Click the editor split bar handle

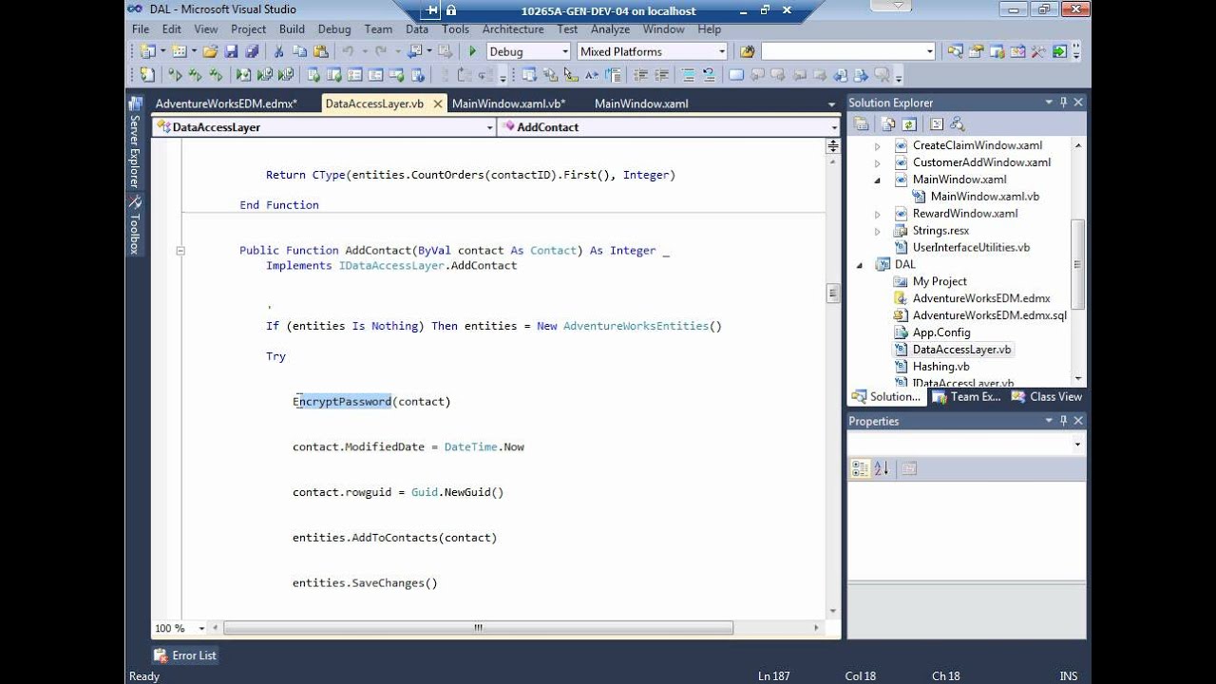click(833, 145)
